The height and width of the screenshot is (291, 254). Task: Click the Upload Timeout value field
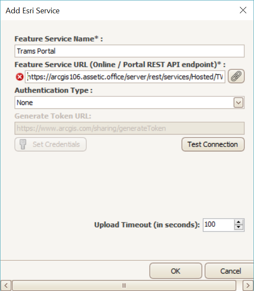(x=218, y=225)
